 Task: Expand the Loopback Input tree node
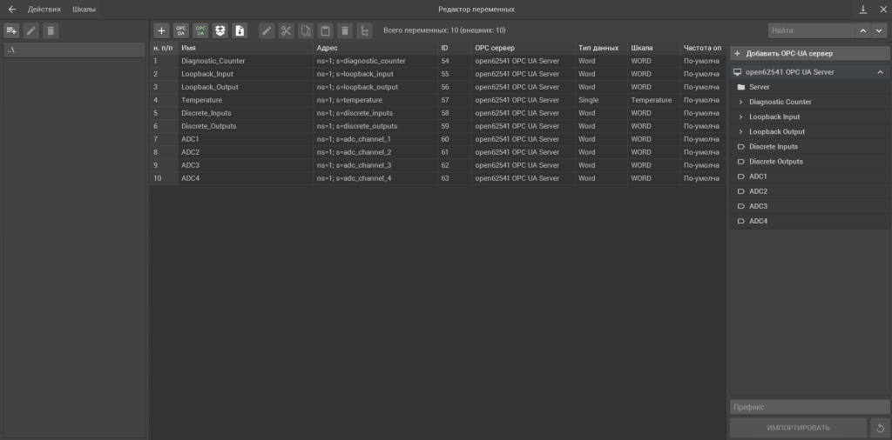coord(740,117)
